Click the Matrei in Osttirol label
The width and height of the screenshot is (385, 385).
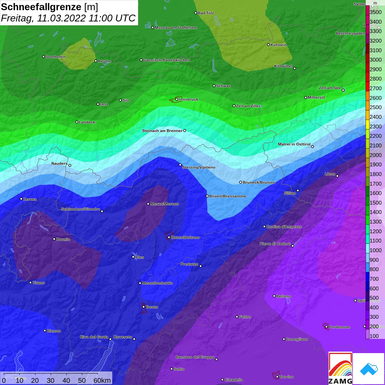point(294,144)
